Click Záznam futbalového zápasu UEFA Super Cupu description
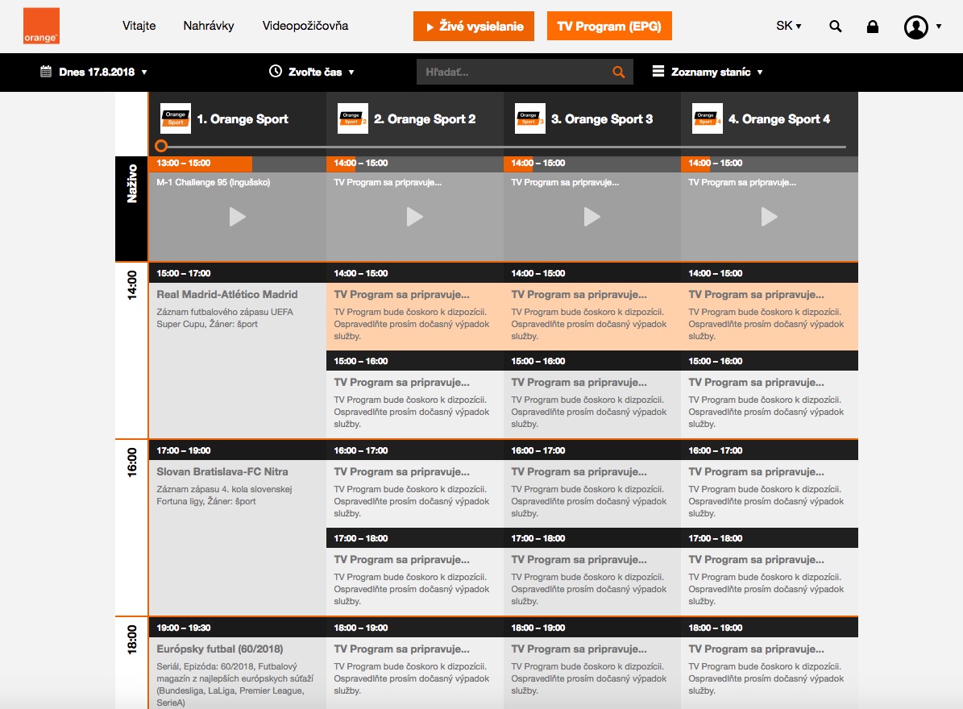The height and width of the screenshot is (709, 963). click(x=225, y=318)
